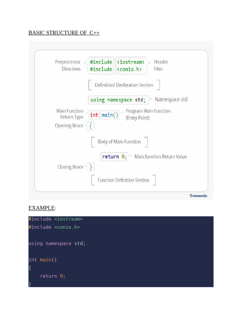This screenshot has width=242, height=323.
Task: Click the Closing Brace label
Action: coord(70,167)
